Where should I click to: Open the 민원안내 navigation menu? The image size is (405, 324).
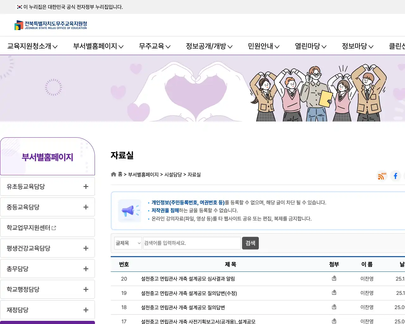coord(264,46)
